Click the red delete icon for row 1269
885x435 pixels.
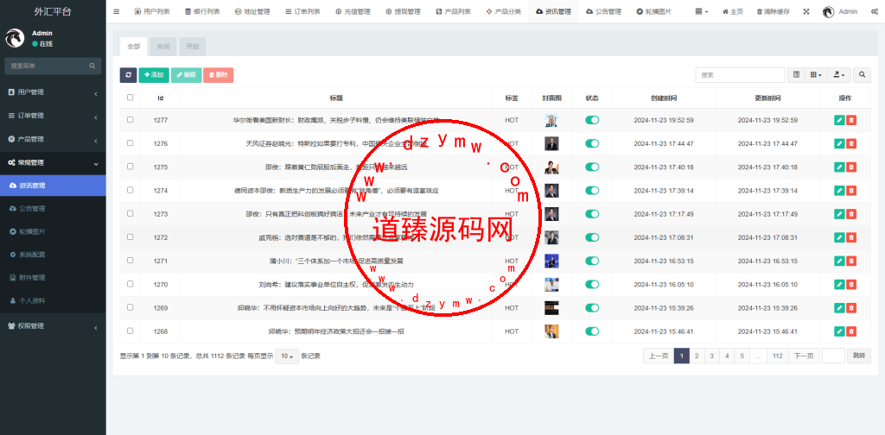[851, 307]
